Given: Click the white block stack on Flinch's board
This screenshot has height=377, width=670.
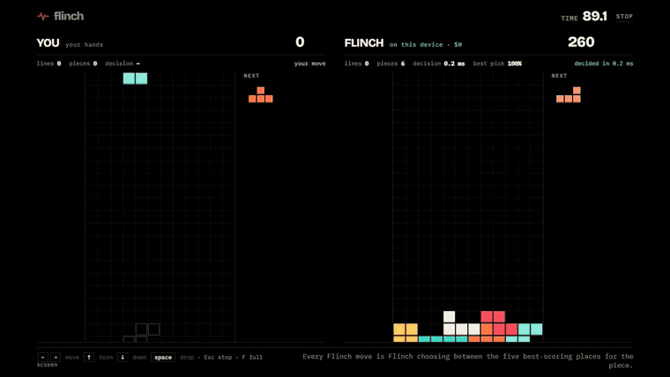Looking at the screenshot, I should click(461, 323).
